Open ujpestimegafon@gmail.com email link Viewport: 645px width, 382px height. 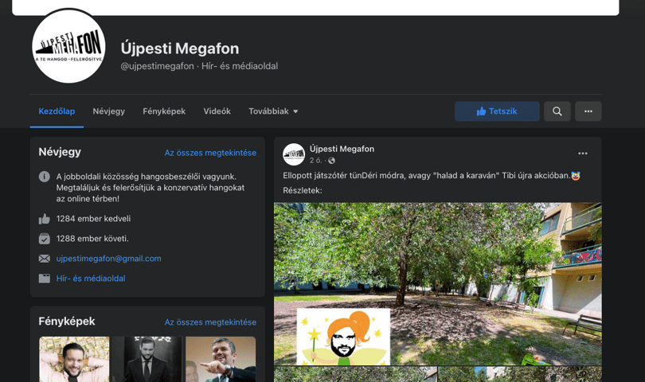[108, 259]
